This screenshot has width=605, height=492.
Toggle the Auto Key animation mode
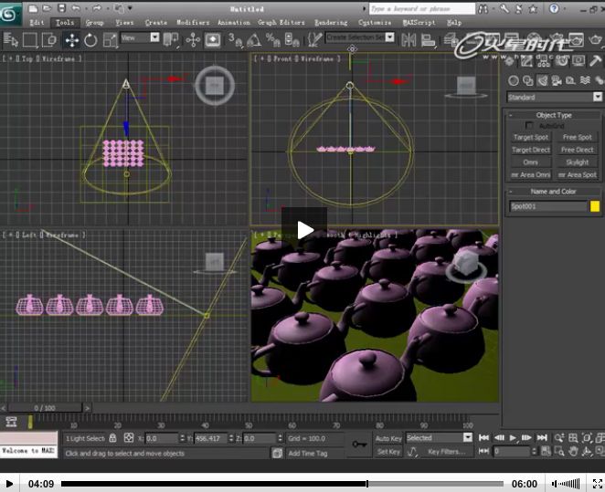(388, 438)
